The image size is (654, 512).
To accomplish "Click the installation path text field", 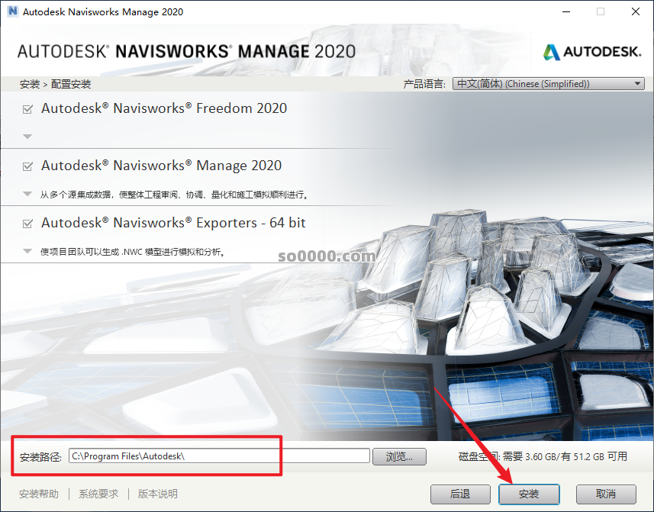I will coord(218,456).
